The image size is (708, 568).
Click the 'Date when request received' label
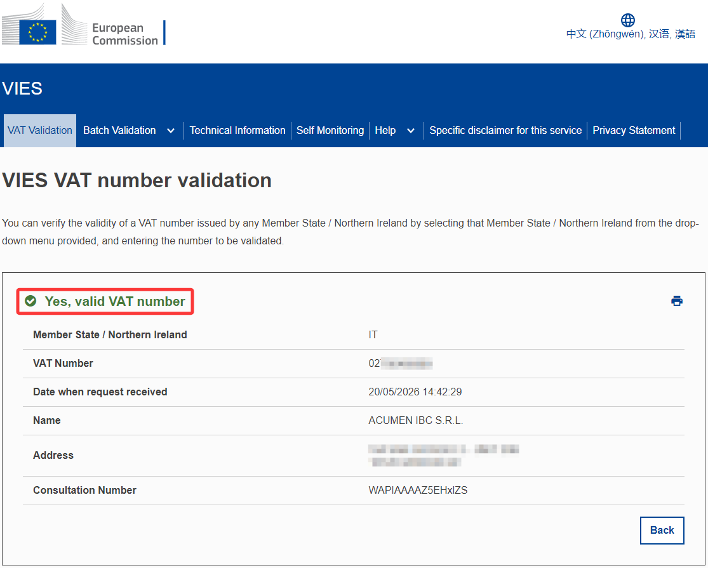click(100, 392)
